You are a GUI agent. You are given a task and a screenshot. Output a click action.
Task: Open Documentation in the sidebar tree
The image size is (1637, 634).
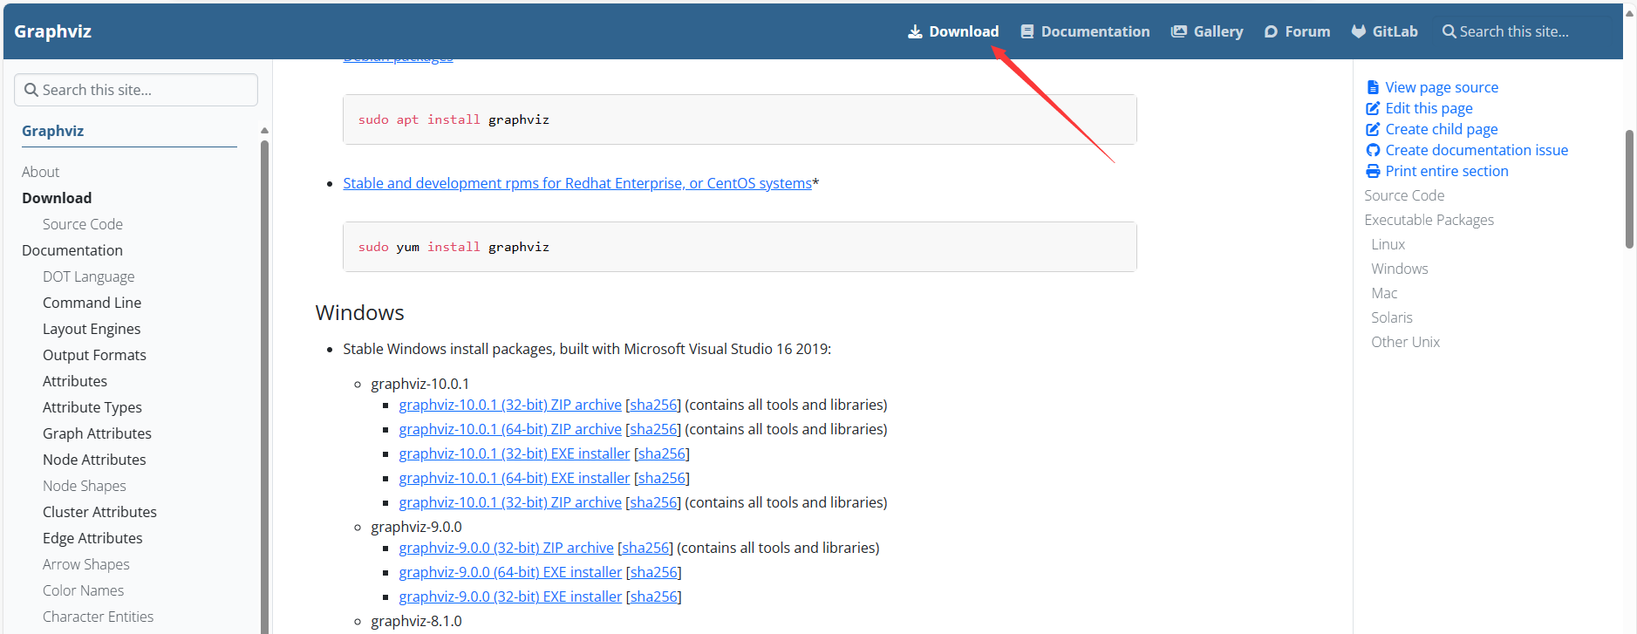72,250
